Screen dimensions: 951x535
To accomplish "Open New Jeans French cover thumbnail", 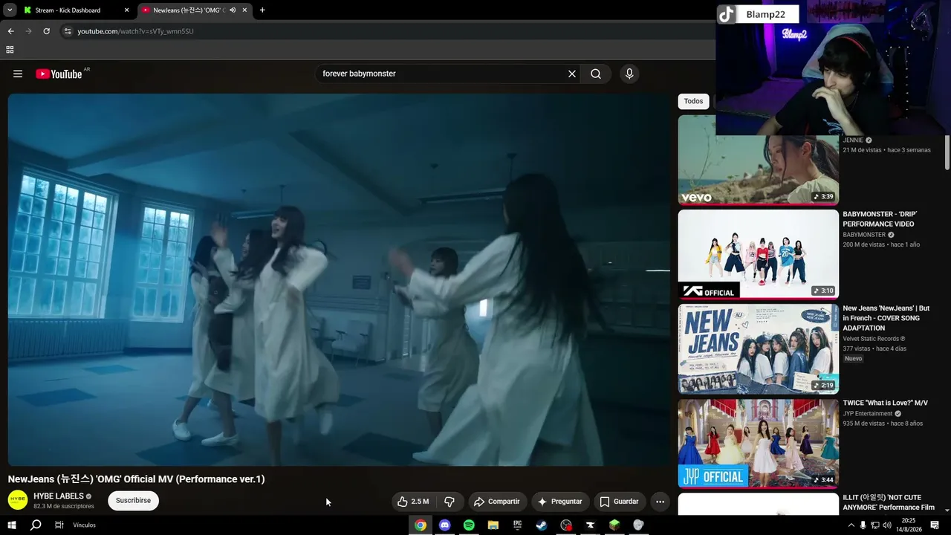I will pos(758,349).
